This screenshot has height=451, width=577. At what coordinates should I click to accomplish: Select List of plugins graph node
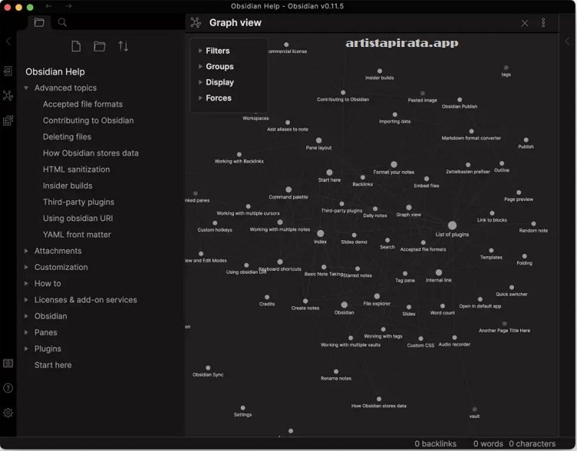pyautogui.click(x=452, y=225)
